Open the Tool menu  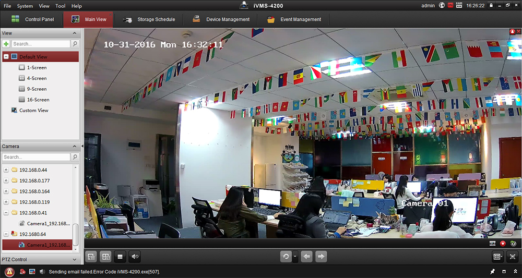pos(60,6)
